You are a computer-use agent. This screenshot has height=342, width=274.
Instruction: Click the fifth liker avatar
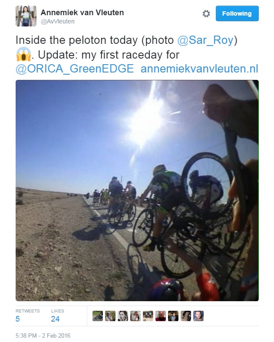tap(148, 316)
